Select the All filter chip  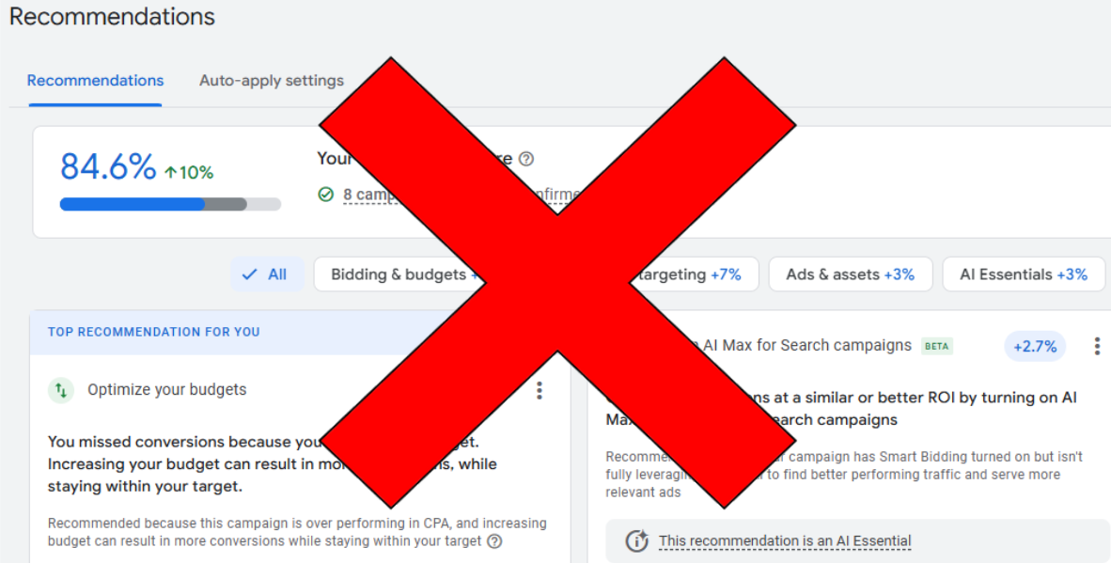coord(266,274)
